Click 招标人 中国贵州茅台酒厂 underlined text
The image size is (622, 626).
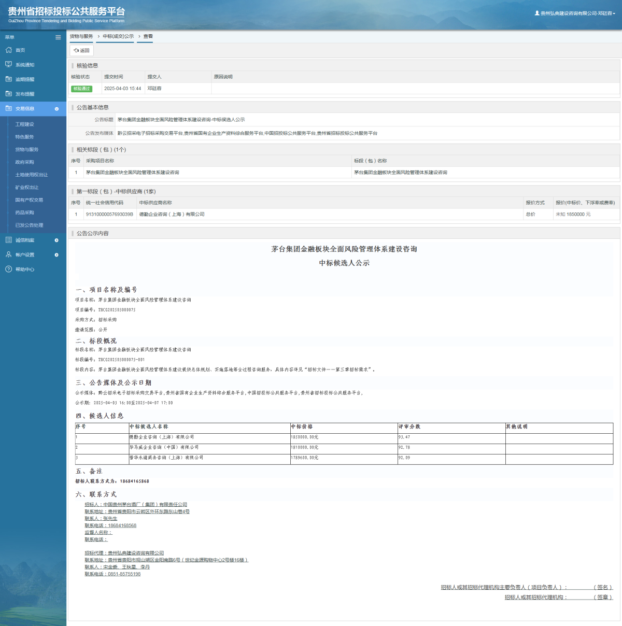pyautogui.click(x=136, y=504)
